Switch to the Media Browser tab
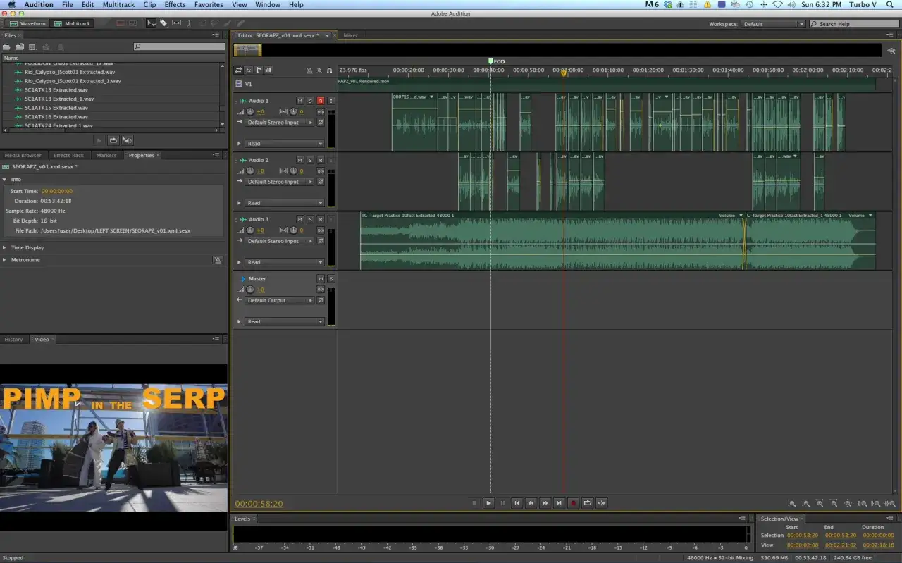This screenshot has height=563, width=902. coord(23,155)
